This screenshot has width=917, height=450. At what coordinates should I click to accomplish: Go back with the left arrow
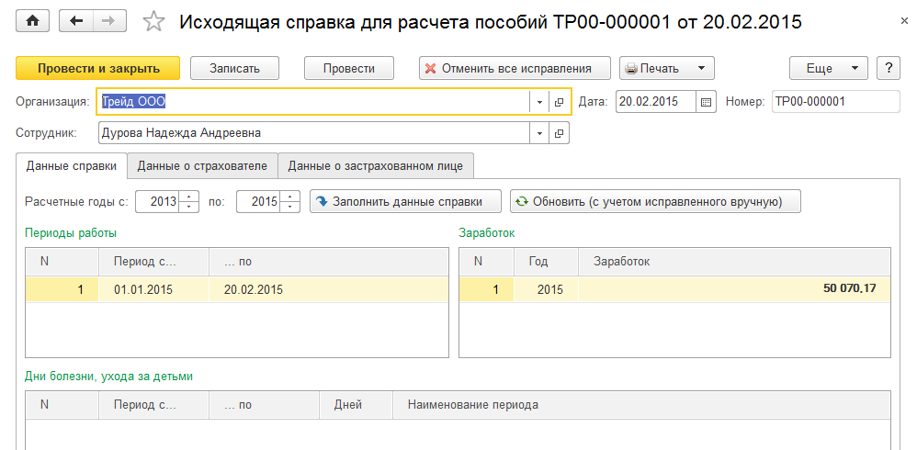(x=76, y=22)
